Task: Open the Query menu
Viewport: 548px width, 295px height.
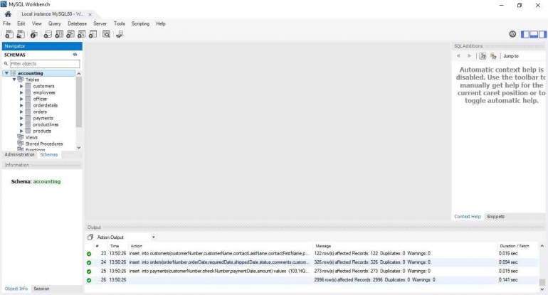Action: tap(55, 23)
